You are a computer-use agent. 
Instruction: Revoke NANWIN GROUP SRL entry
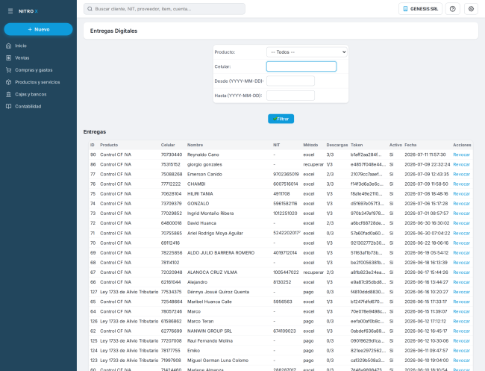tap(461, 331)
